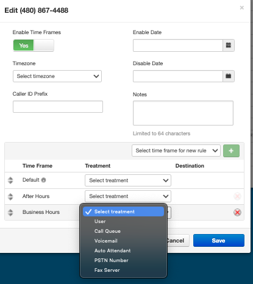The height and width of the screenshot is (284, 253).
Task: Open the Enable Date calendar picker
Action: (x=229, y=45)
